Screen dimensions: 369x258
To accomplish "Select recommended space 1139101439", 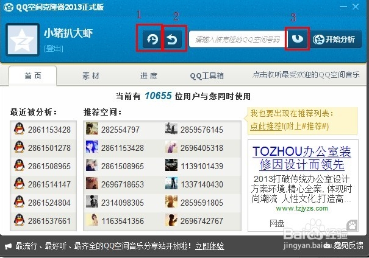I will click(x=202, y=166).
